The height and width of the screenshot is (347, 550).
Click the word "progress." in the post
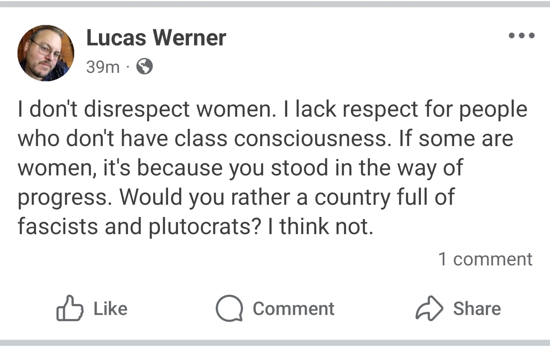click(x=65, y=198)
